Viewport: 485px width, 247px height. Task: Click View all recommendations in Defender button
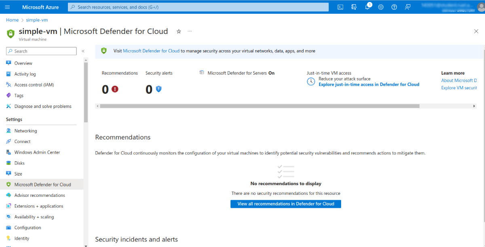pos(286,204)
